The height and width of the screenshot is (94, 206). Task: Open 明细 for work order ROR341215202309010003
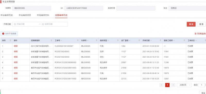pos(16,68)
